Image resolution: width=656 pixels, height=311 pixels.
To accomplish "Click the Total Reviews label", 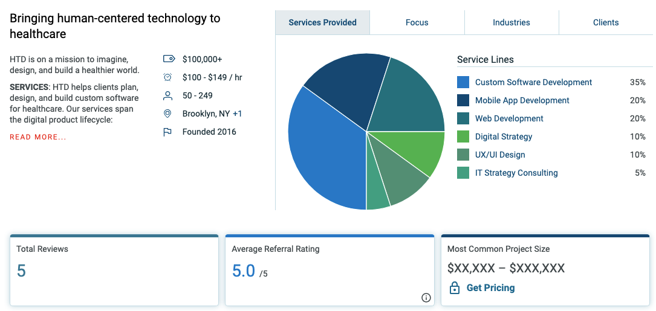I will (x=42, y=249).
